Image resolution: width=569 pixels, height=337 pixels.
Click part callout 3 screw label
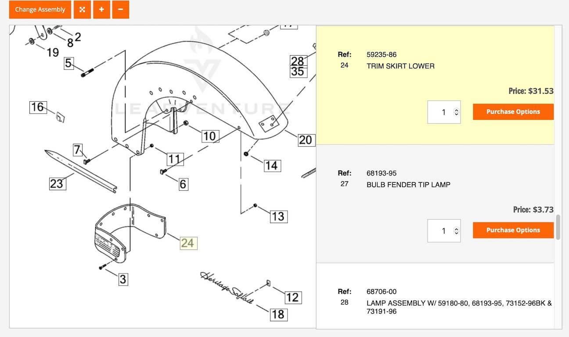(x=123, y=279)
